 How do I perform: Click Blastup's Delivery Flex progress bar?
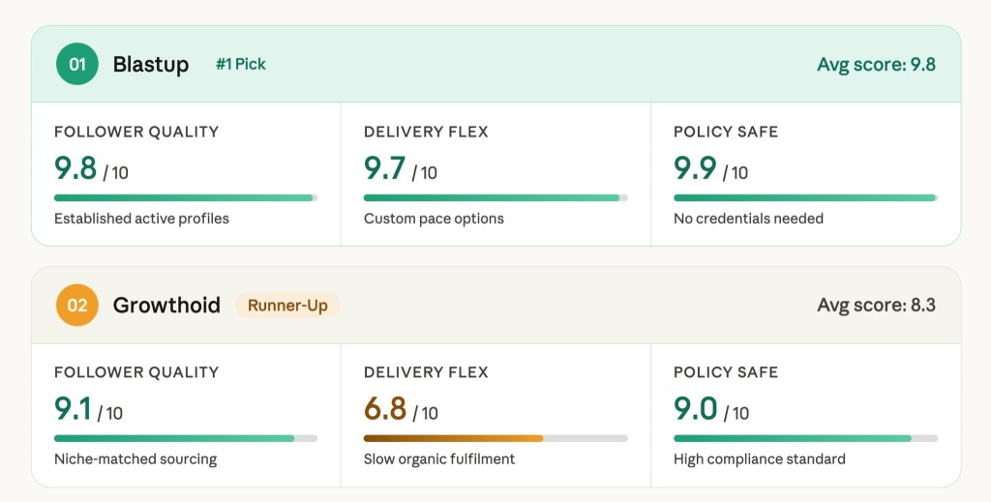coord(495,197)
